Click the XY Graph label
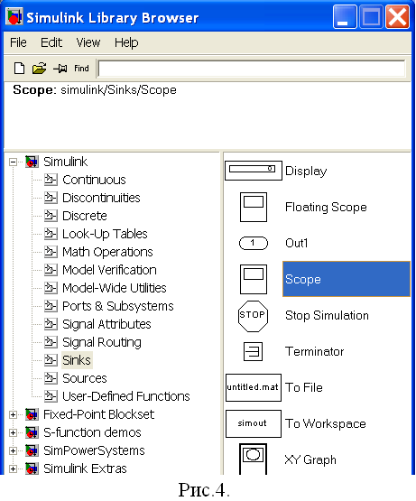This screenshot has height=501, width=416. point(310,460)
